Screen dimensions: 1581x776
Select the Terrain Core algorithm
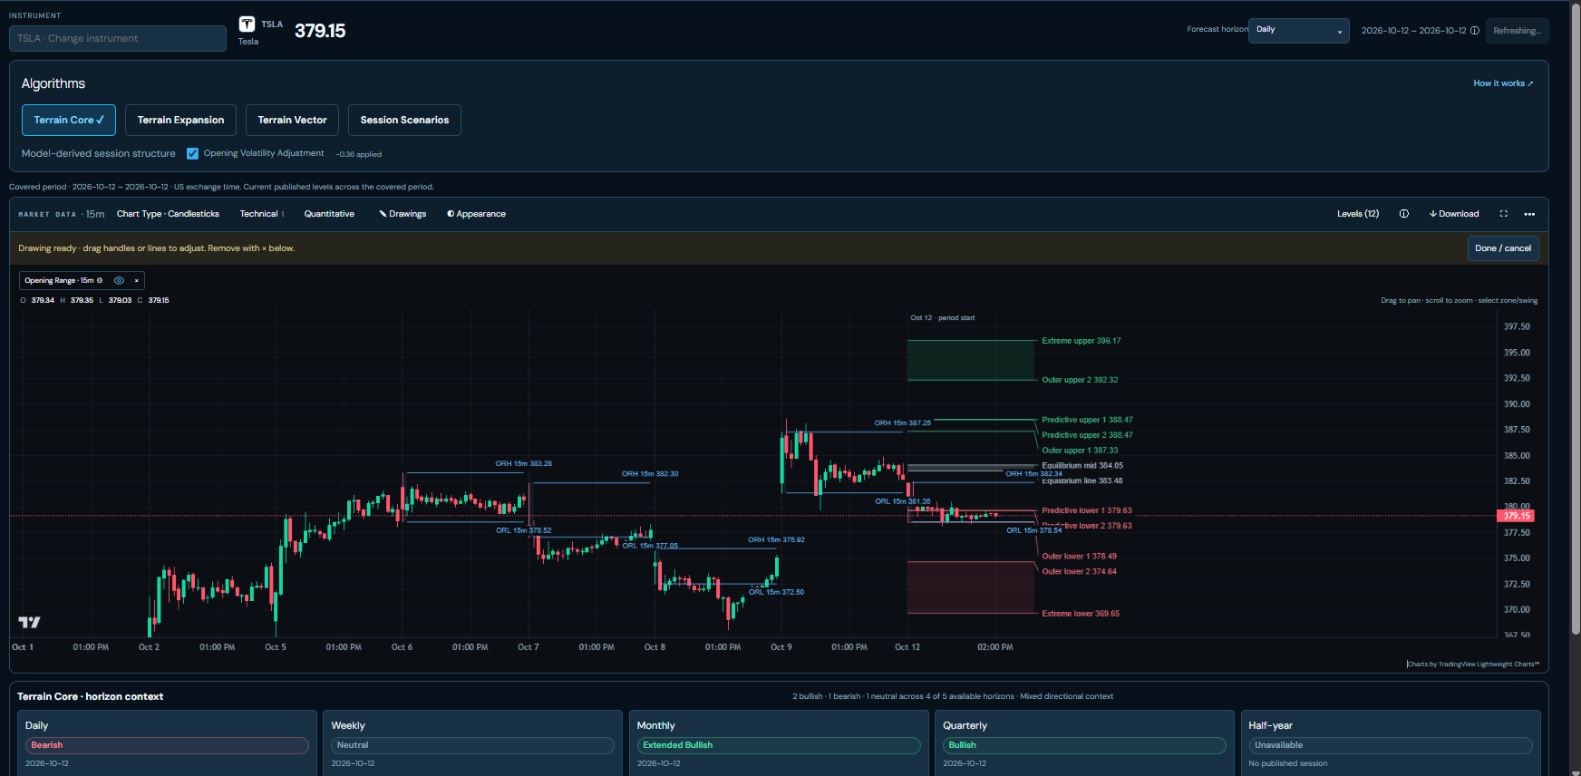pos(69,120)
